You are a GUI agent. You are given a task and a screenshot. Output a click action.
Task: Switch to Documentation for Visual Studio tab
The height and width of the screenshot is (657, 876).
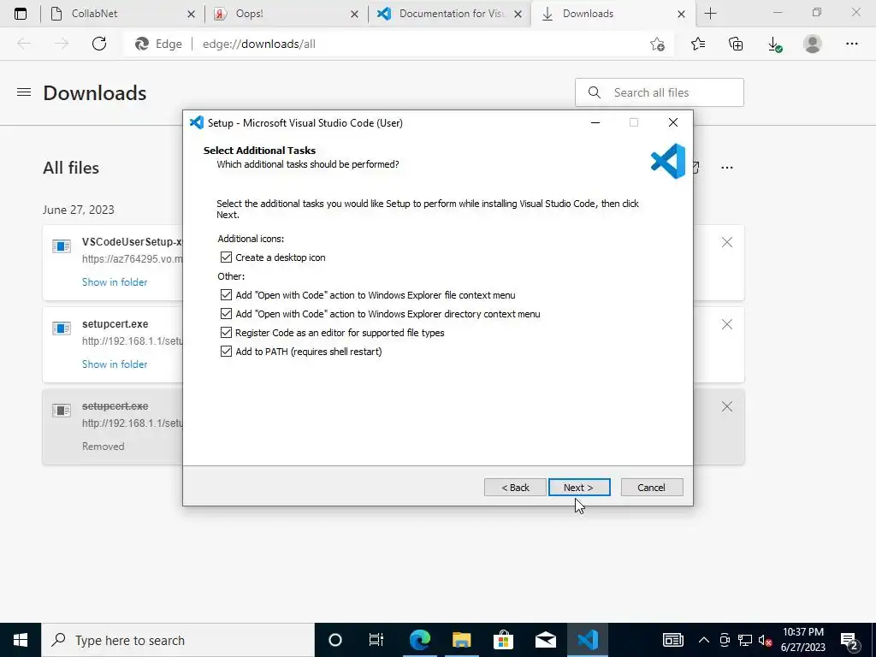[448, 14]
